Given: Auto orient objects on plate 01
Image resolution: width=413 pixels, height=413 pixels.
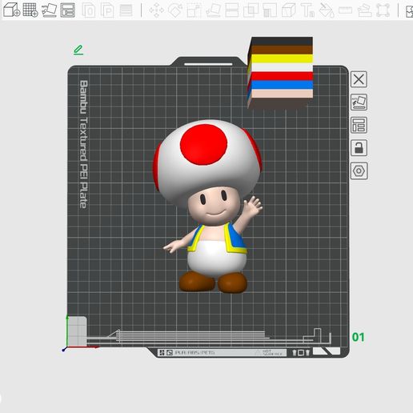Looking at the screenshot, I should tap(359, 102).
